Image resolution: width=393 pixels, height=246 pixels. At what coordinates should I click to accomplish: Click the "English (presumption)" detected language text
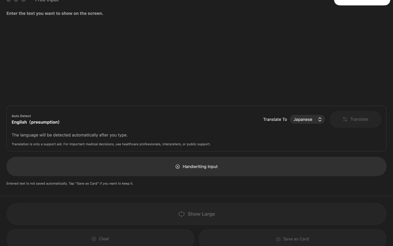(35, 122)
